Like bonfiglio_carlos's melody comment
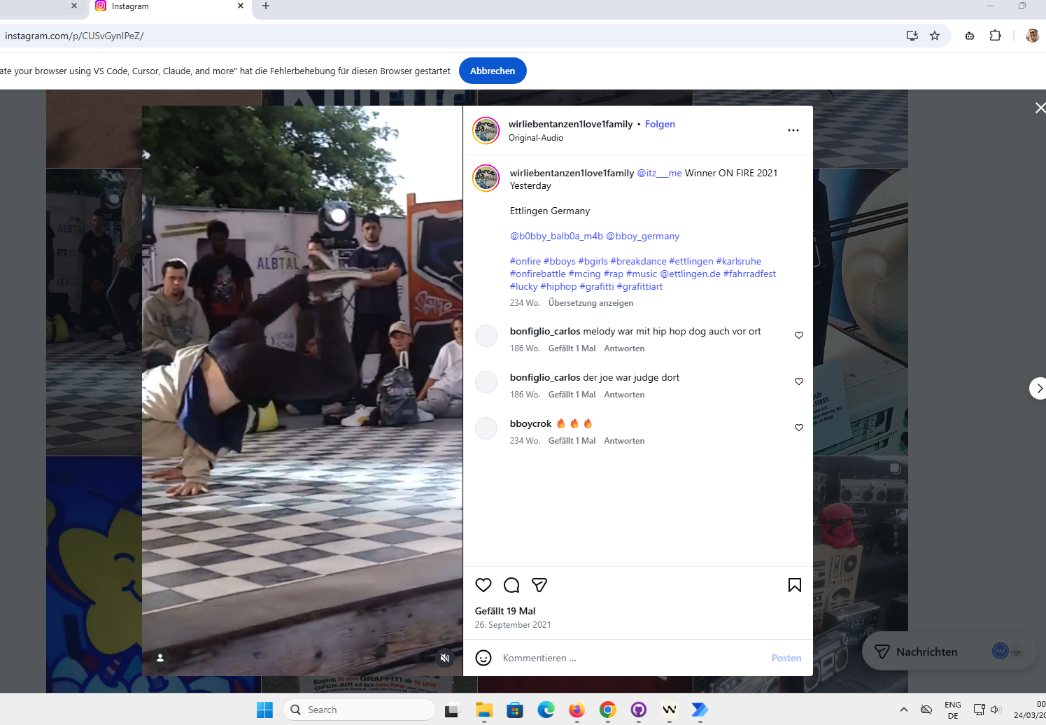This screenshot has width=1046, height=725. point(799,335)
